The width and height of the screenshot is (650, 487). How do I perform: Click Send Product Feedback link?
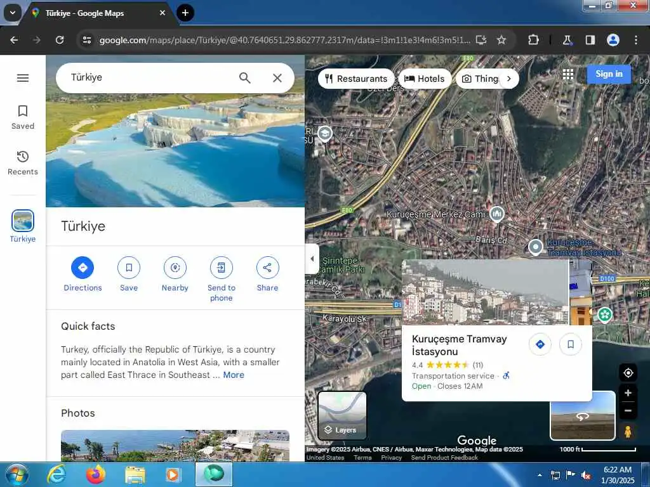click(444, 458)
